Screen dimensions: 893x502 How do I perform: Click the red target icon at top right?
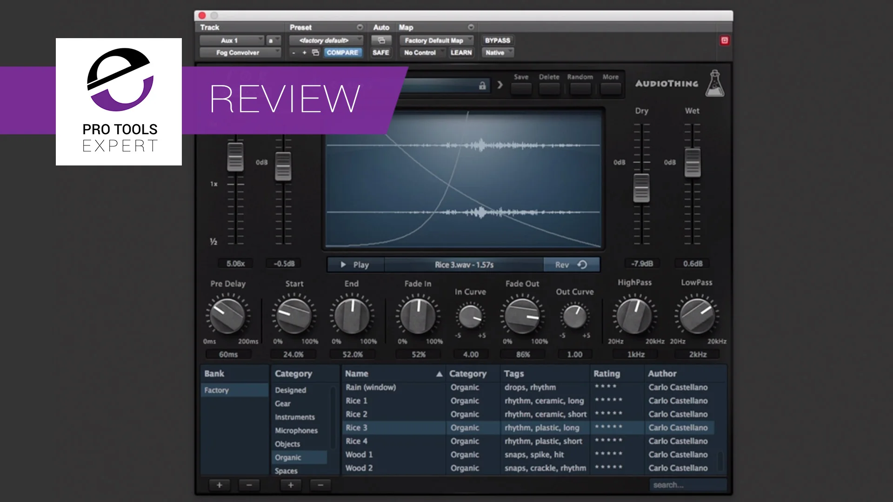click(724, 40)
